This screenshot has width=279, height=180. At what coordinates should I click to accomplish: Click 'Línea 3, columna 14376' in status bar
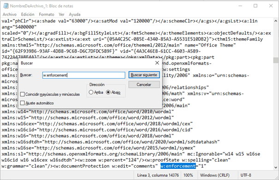point(158,175)
